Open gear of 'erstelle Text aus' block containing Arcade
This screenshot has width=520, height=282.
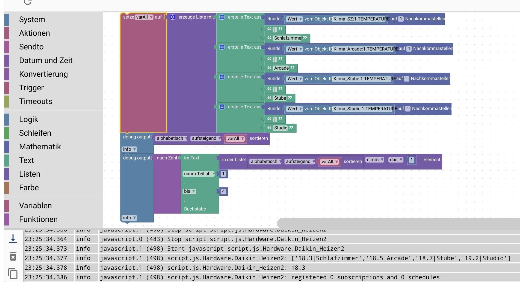tap(222, 47)
